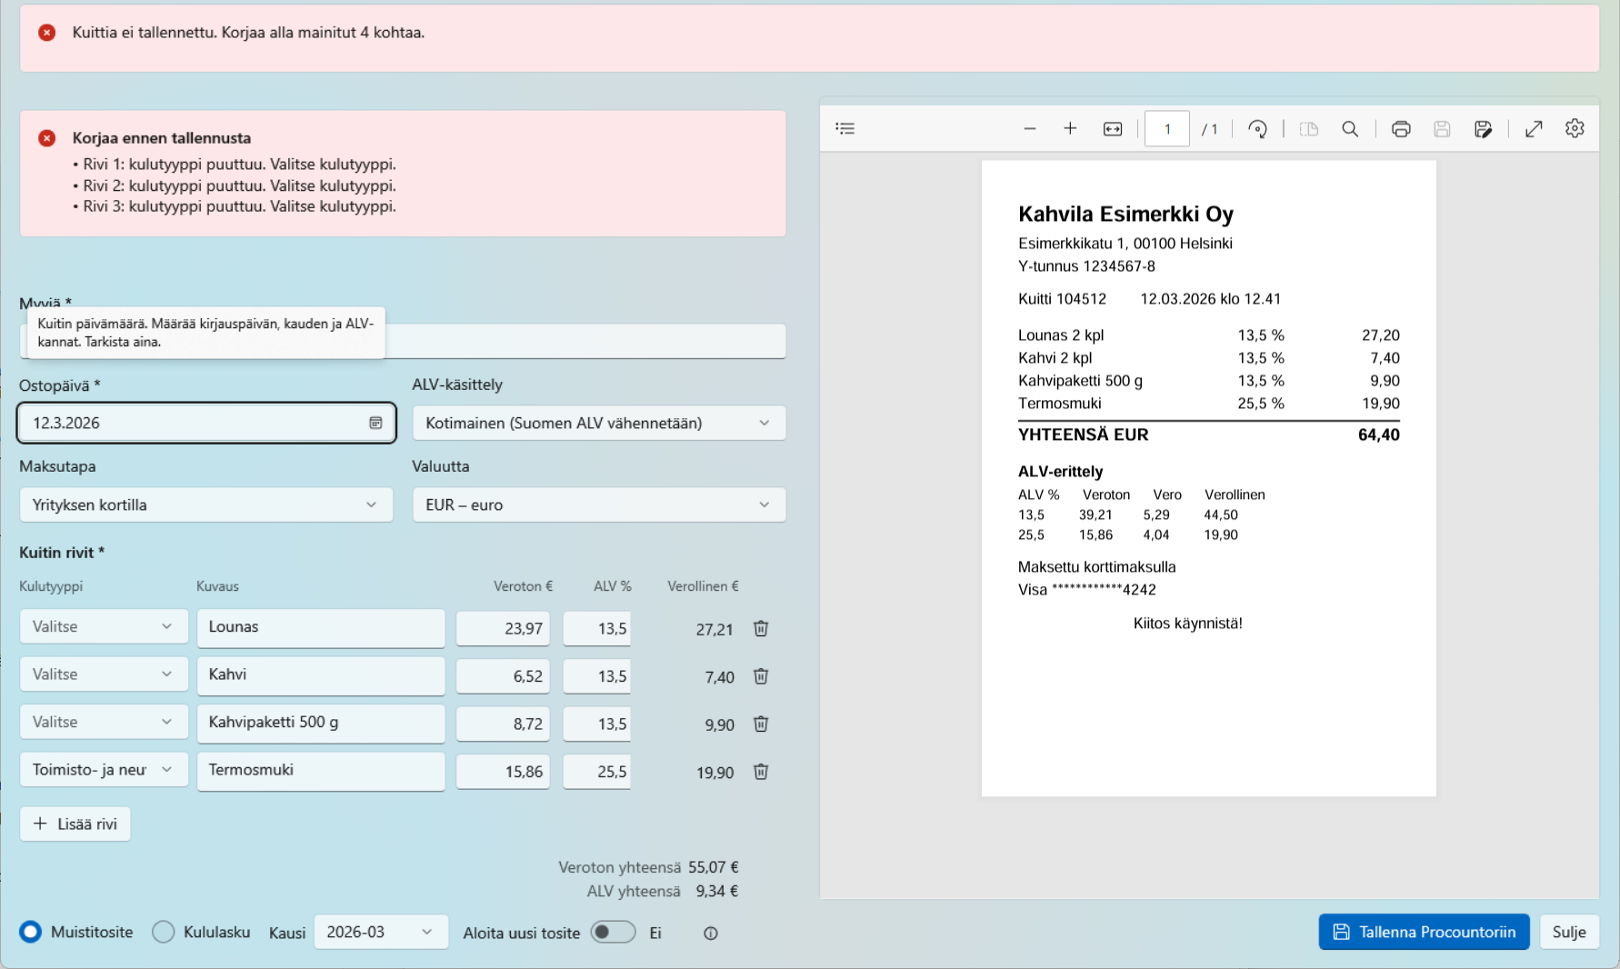
Task: Delete the Kahvipaketti 500 g row
Action: [761, 724]
